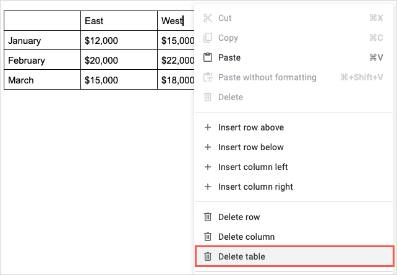Click the East column header cell

(x=119, y=21)
